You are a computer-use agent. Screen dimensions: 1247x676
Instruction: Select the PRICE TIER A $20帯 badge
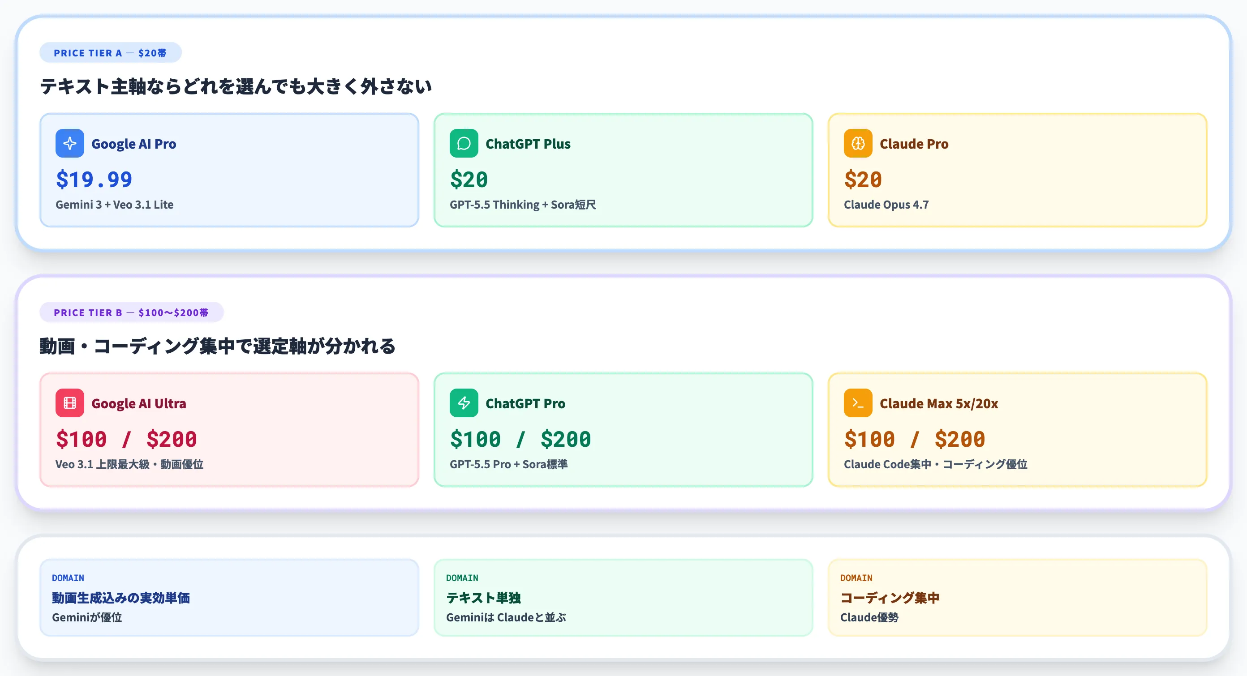[110, 53]
